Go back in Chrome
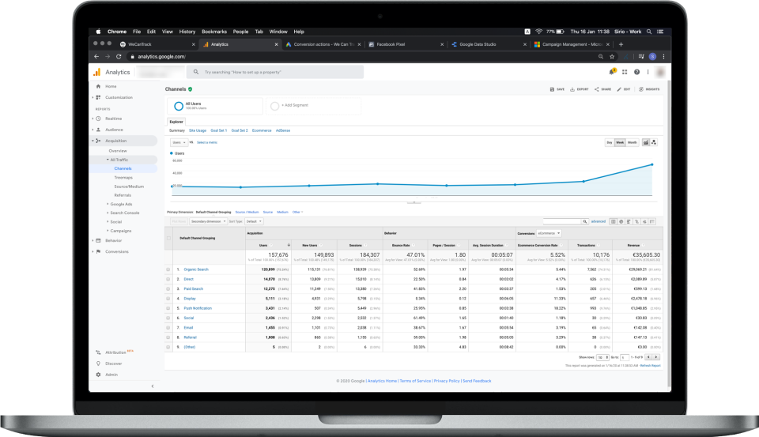The height and width of the screenshot is (437, 759). (x=96, y=57)
